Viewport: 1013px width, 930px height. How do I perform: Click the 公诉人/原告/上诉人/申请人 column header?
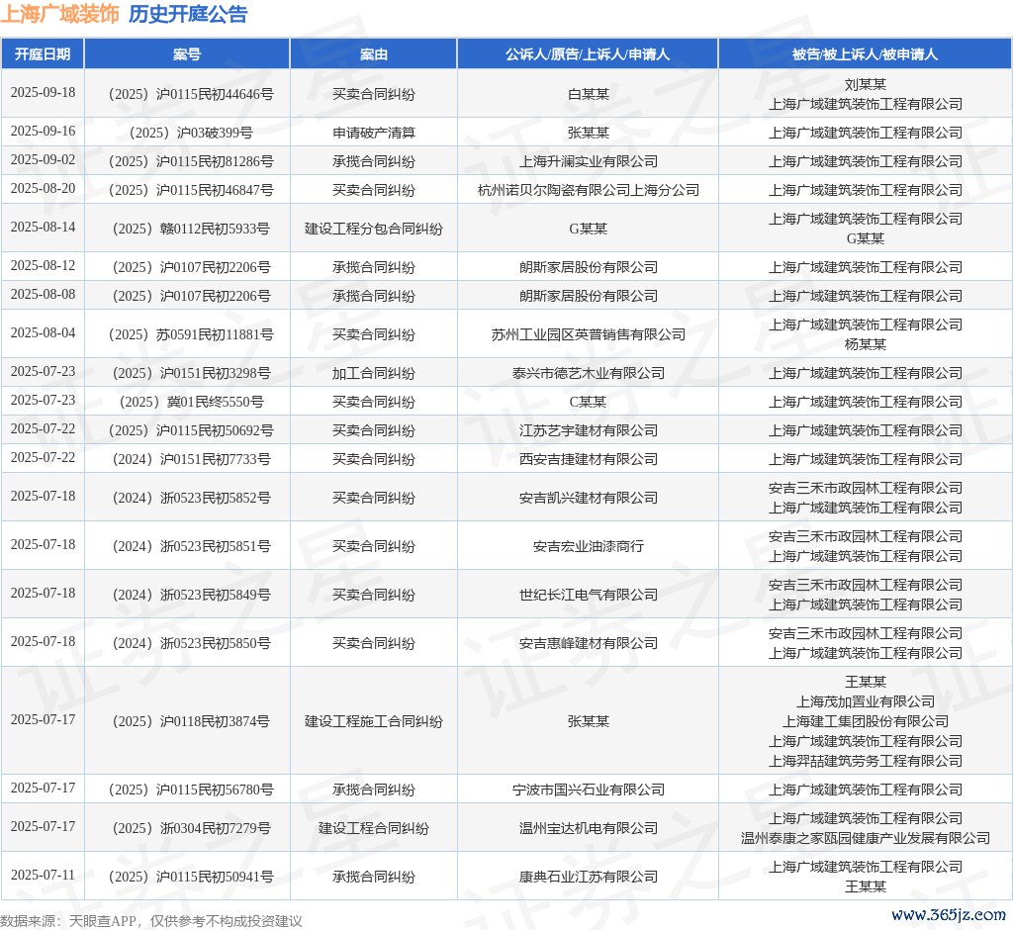pos(588,54)
